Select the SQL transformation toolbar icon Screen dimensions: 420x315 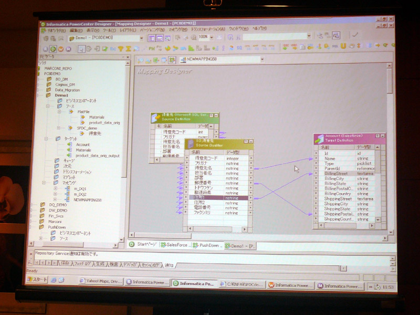click(x=335, y=46)
